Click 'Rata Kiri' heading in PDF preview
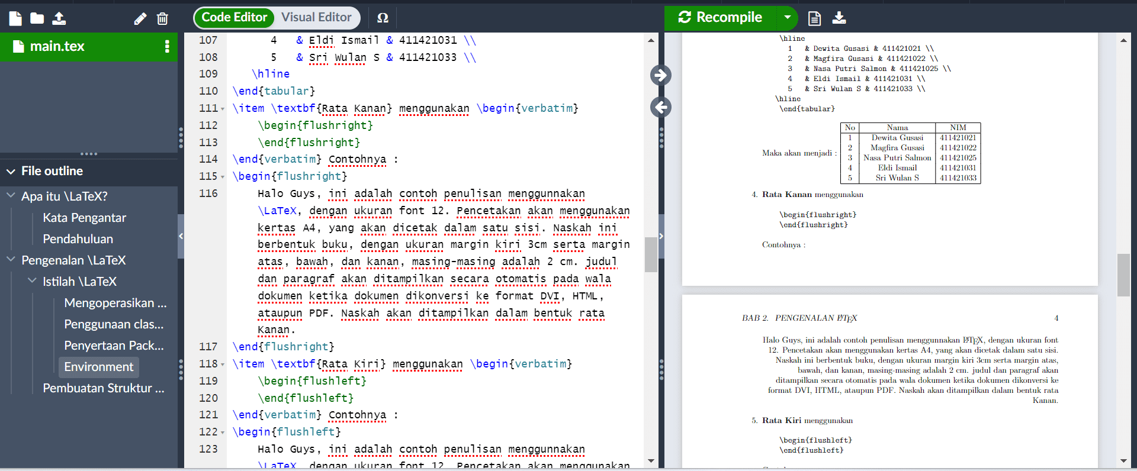Viewport: 1137px width, 471px height. point(781,421)
